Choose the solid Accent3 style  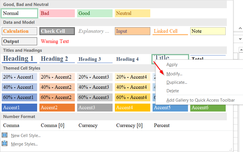click(95, 108)
